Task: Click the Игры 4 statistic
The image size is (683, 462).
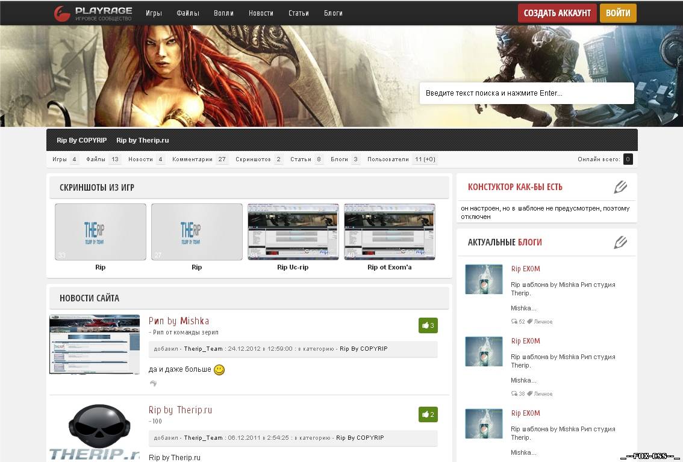Action: (x=65, y=159)
